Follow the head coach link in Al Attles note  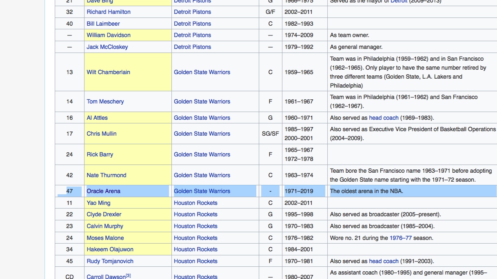tap(384, 118)
